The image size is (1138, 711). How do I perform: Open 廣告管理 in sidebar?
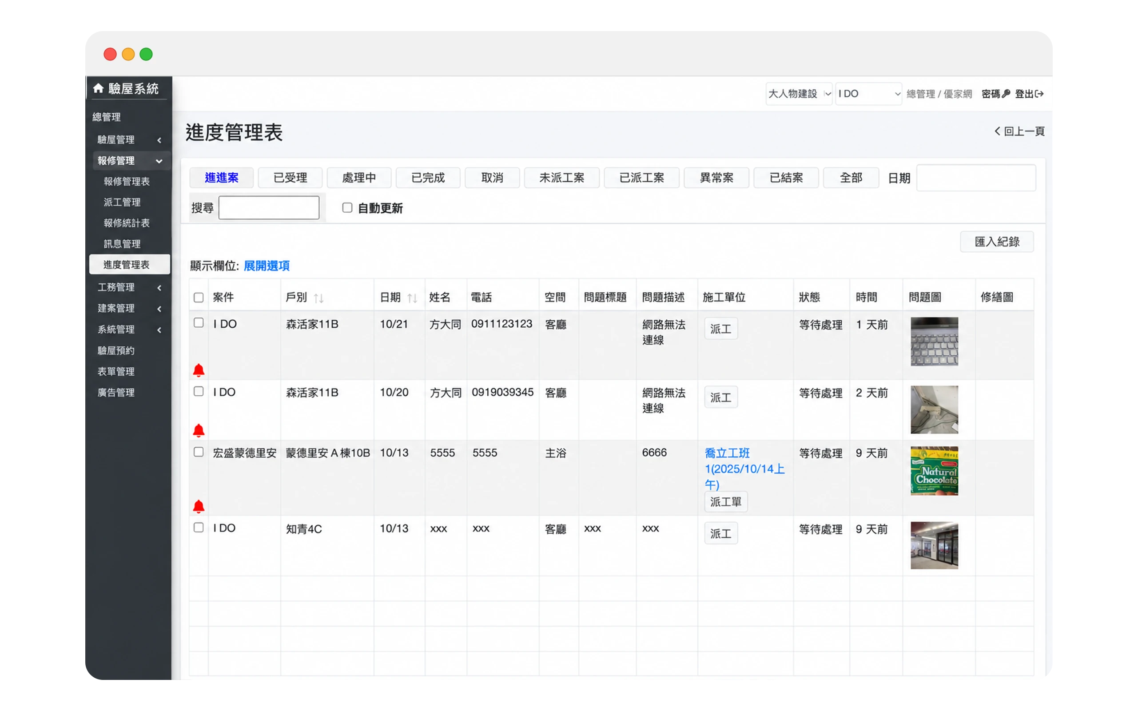pos(115,393)
